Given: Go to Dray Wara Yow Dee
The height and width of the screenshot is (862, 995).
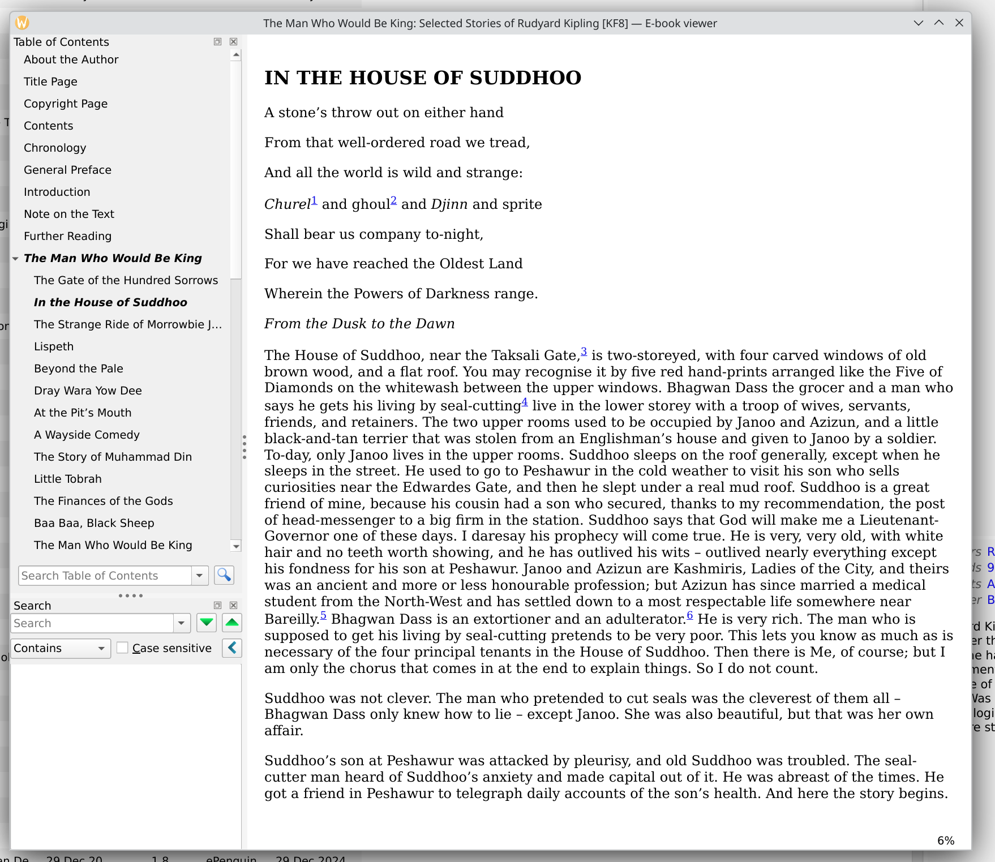Looking at the screenshot, I should coord(88,391).
